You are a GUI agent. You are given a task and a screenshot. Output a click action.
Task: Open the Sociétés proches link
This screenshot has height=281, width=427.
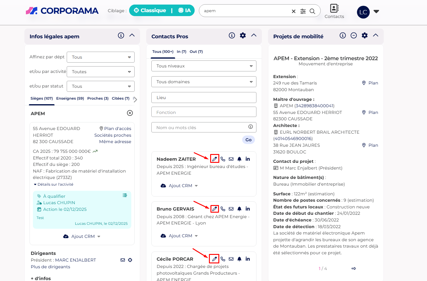coord(113,135)
